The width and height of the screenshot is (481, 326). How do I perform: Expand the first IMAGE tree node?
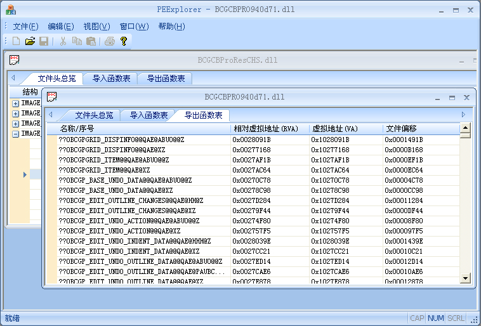(x=15, y=103)
